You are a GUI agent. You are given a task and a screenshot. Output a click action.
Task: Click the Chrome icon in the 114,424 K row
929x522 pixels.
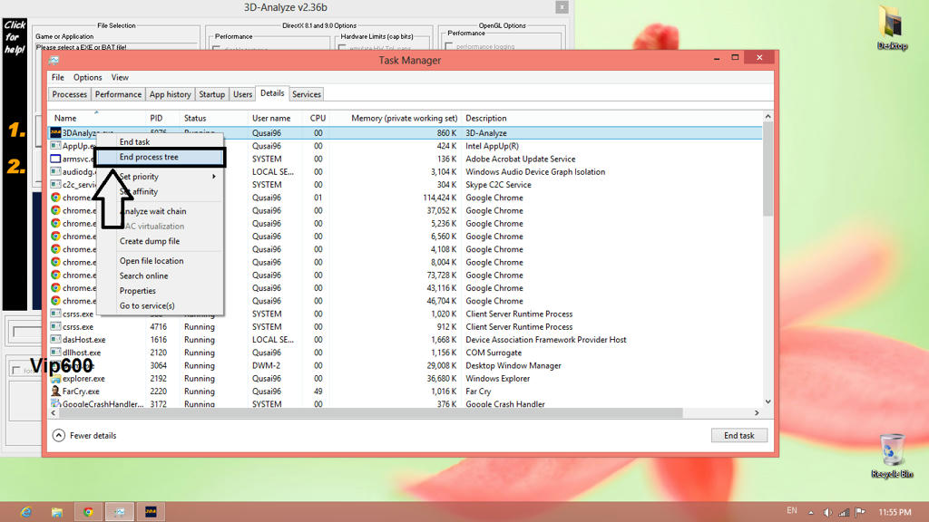point(55,198)
